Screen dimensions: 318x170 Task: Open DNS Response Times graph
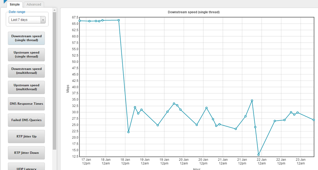(x=26, y=104)
